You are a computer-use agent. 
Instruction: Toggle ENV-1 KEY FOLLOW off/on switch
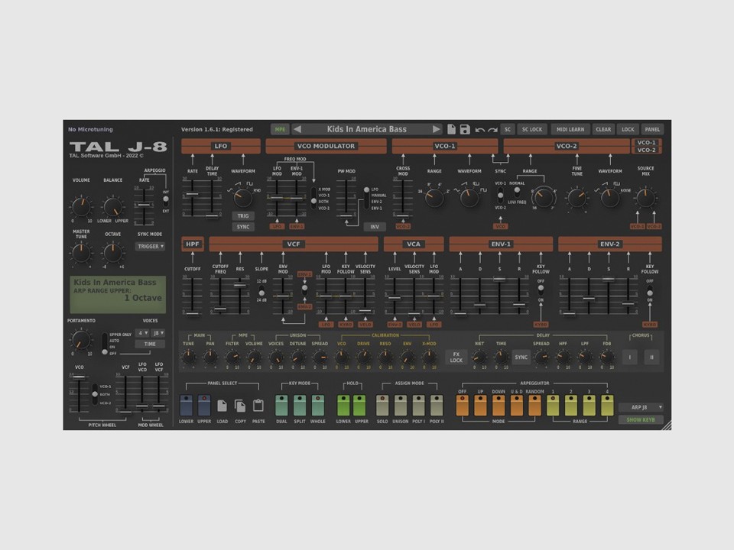[x=541, y=290]
